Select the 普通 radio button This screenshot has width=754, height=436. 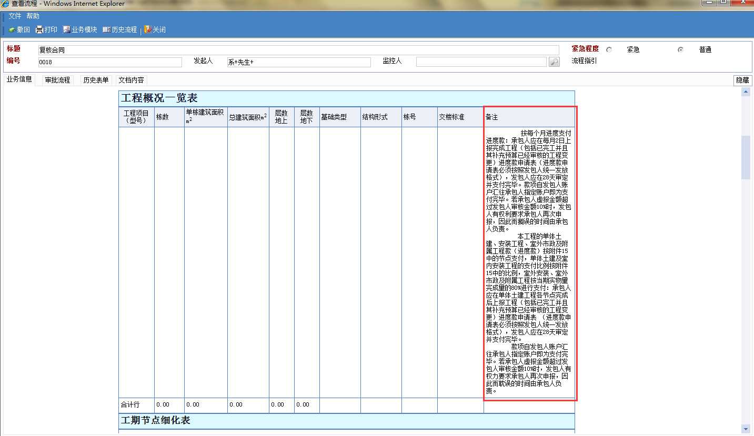[x=680, y=50]
